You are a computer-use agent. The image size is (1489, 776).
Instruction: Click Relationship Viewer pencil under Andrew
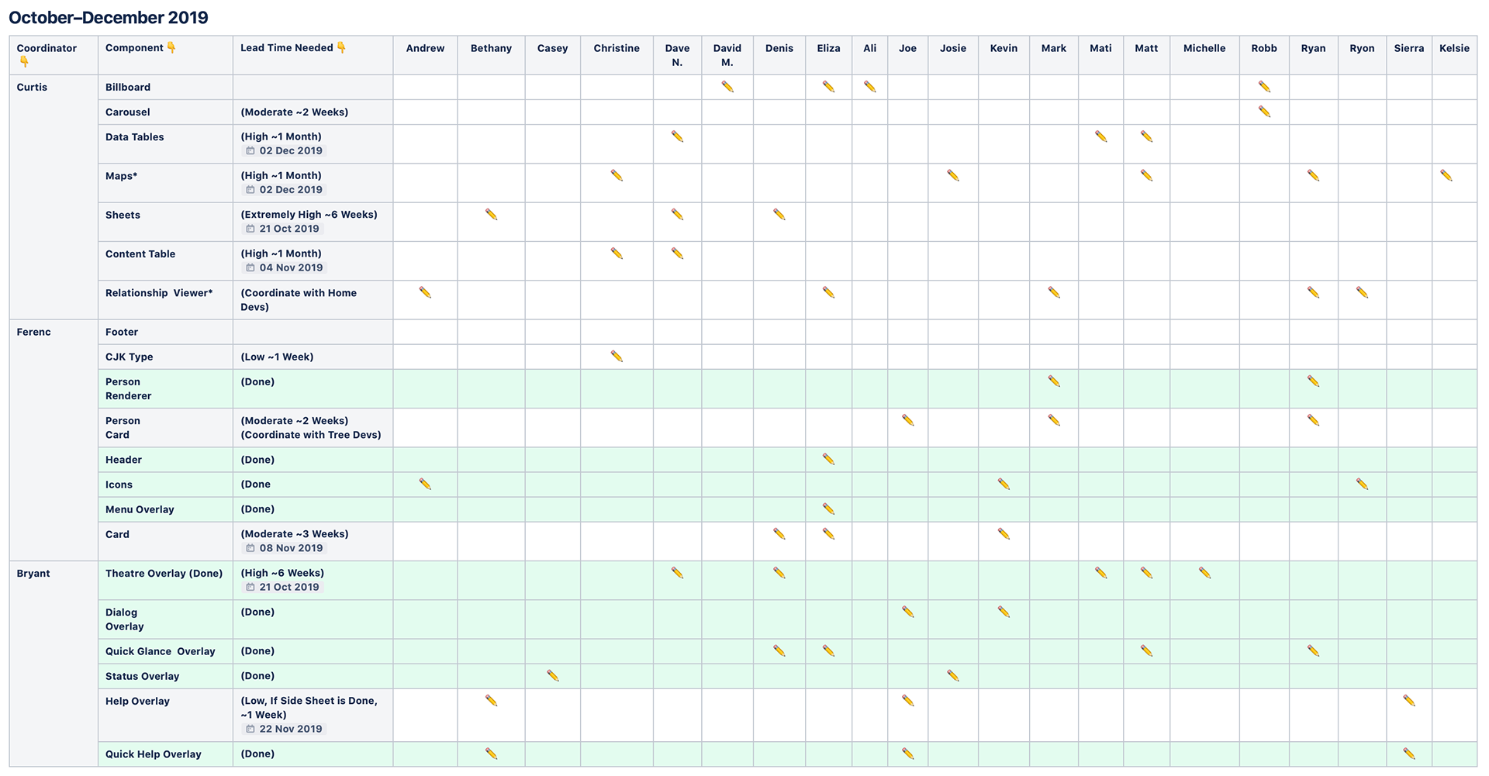425,292
